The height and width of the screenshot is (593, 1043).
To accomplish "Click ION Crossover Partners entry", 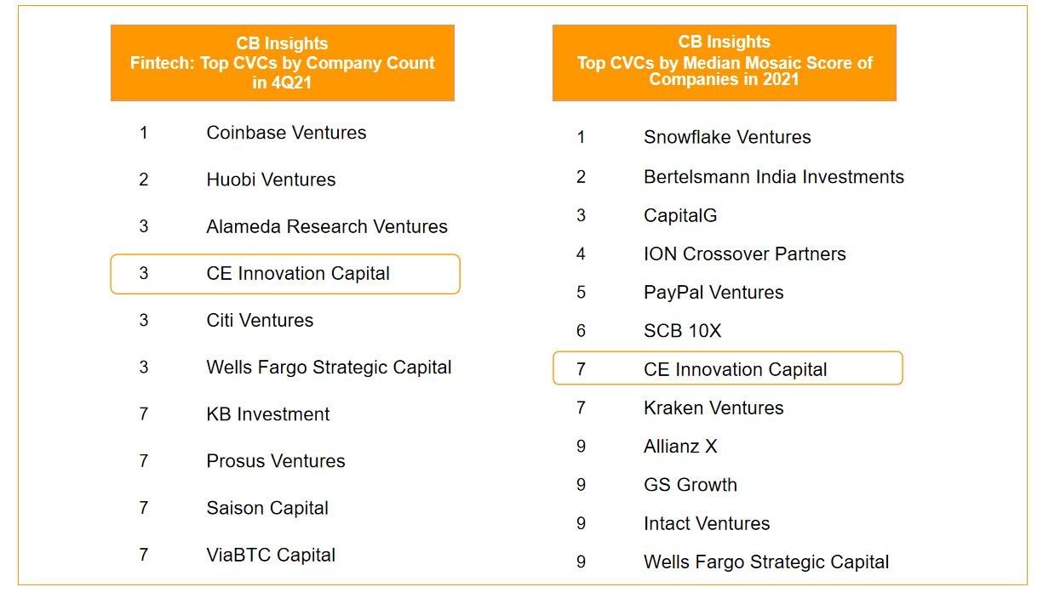I will (744, 254).
